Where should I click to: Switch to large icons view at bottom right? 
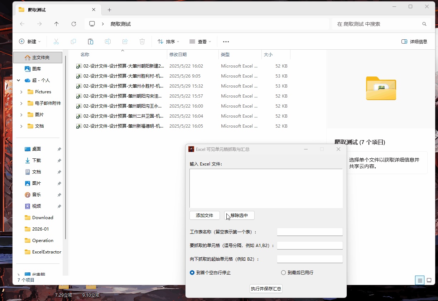(x=428, y=280)
